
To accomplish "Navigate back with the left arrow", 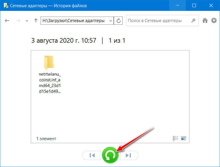I will pyautogui.click(x=7, y=21).
